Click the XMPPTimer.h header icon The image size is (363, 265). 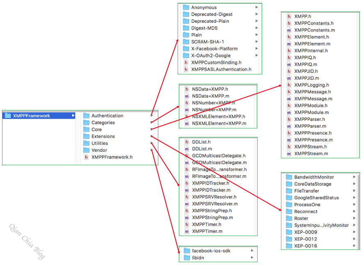coord(187,225)
